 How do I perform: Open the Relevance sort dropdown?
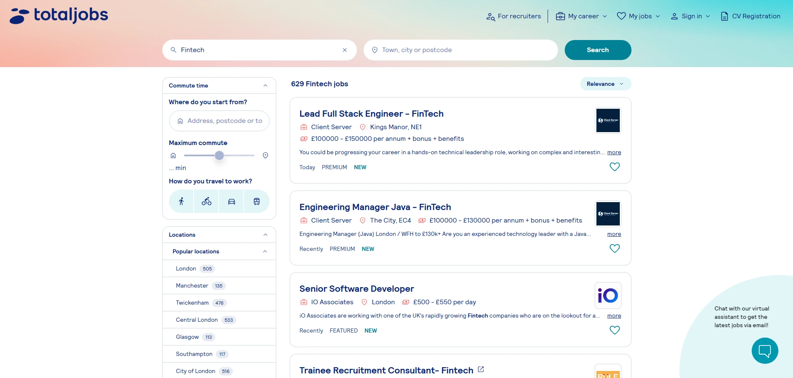point(605,84)
